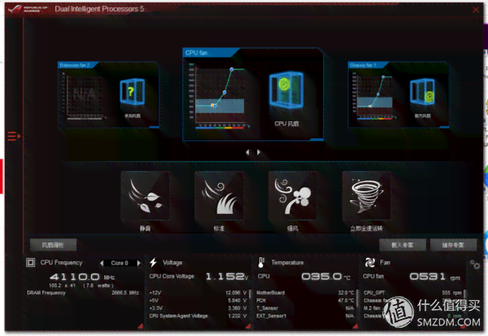
Task: Activate the full speed tornado mode icon
Action: coord(366,196)
